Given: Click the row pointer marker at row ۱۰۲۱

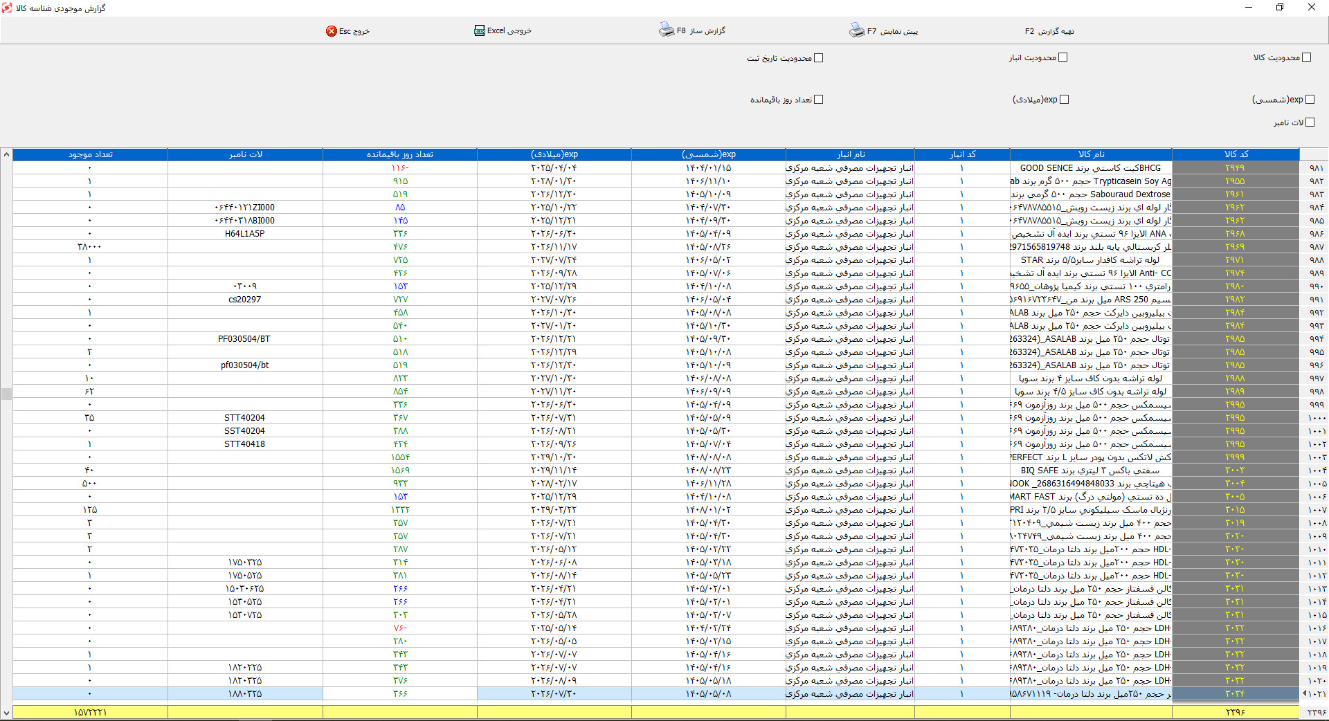Looking at the screenshot, I should click(x=1305, y=693).
